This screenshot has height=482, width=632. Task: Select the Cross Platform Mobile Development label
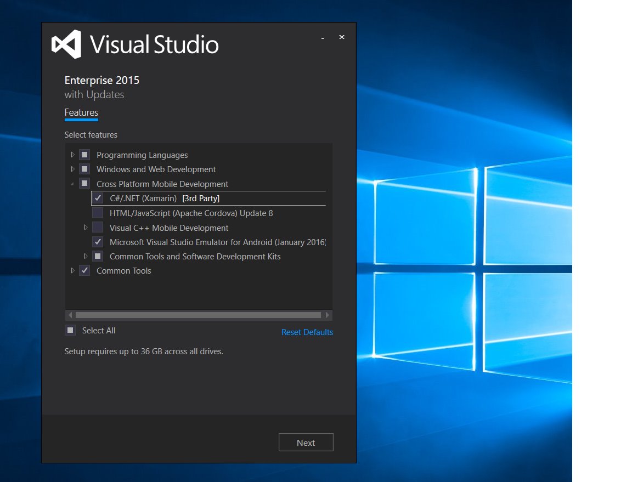[162, 184]
